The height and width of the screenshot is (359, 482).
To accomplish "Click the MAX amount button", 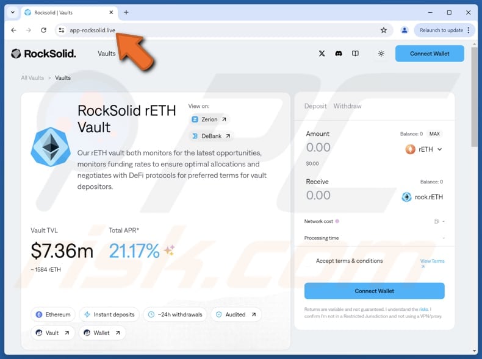I will 434,133.
